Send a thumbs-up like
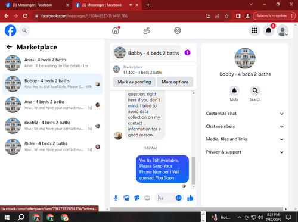Image resolution: width=298 pixels, height=222 pixels. [x=190, y=198]
